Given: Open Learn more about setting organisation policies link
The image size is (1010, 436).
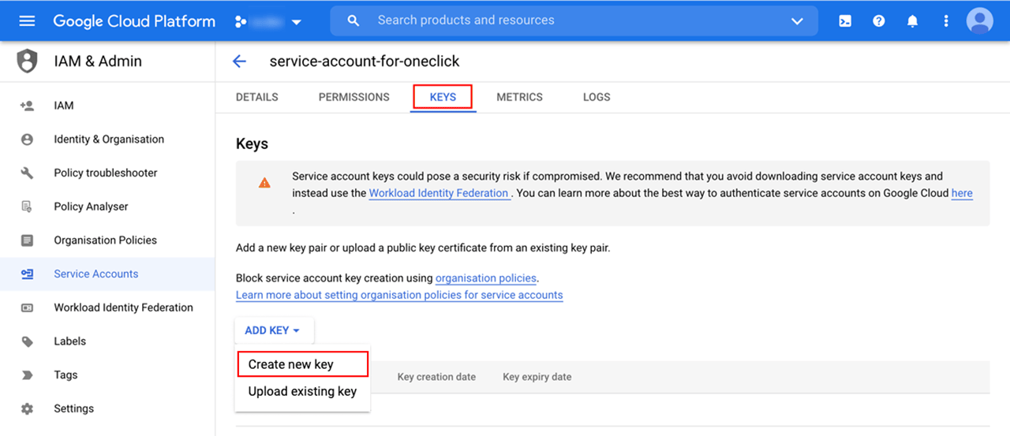Looking at the screenshot, I should 399,295.
